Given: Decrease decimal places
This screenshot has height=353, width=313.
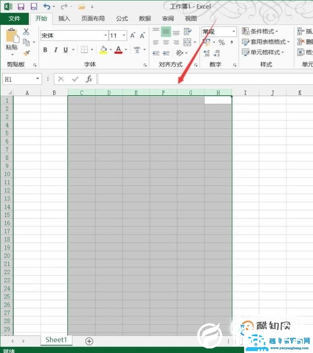Looking at the screenshot, I should [x=217, y=53].
